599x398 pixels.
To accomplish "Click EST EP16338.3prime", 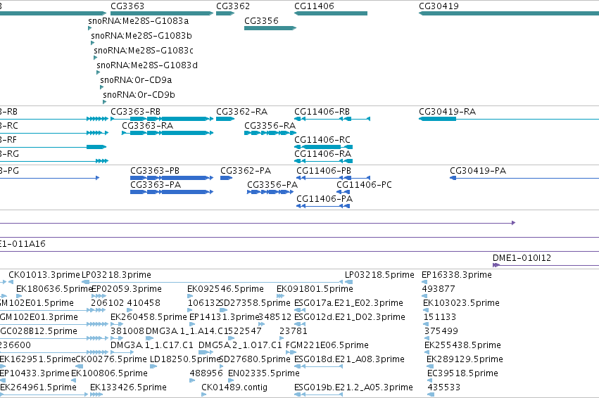I will click(457, 275).
